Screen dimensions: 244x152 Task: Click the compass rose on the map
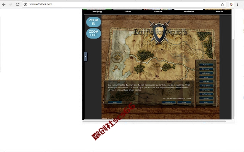pos(117,58)
